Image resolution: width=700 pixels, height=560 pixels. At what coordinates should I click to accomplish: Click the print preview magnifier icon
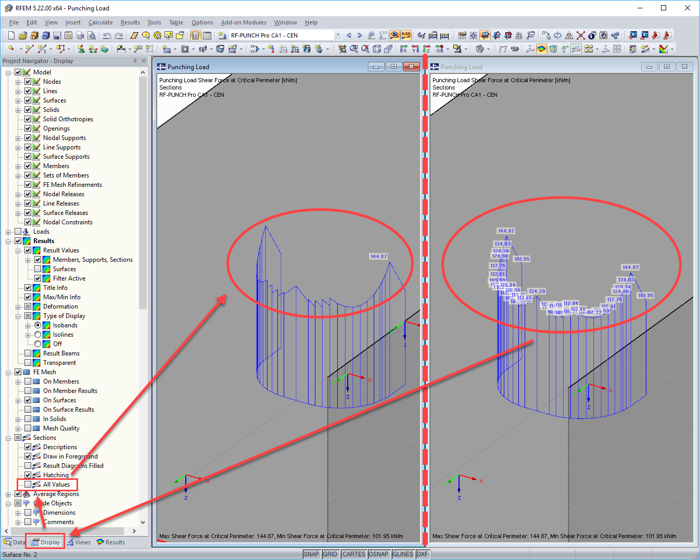tap(92, 35)
